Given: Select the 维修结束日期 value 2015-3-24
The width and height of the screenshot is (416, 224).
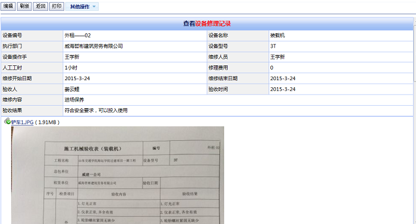Looking at the screenshot, I should (x=283, y=78).
